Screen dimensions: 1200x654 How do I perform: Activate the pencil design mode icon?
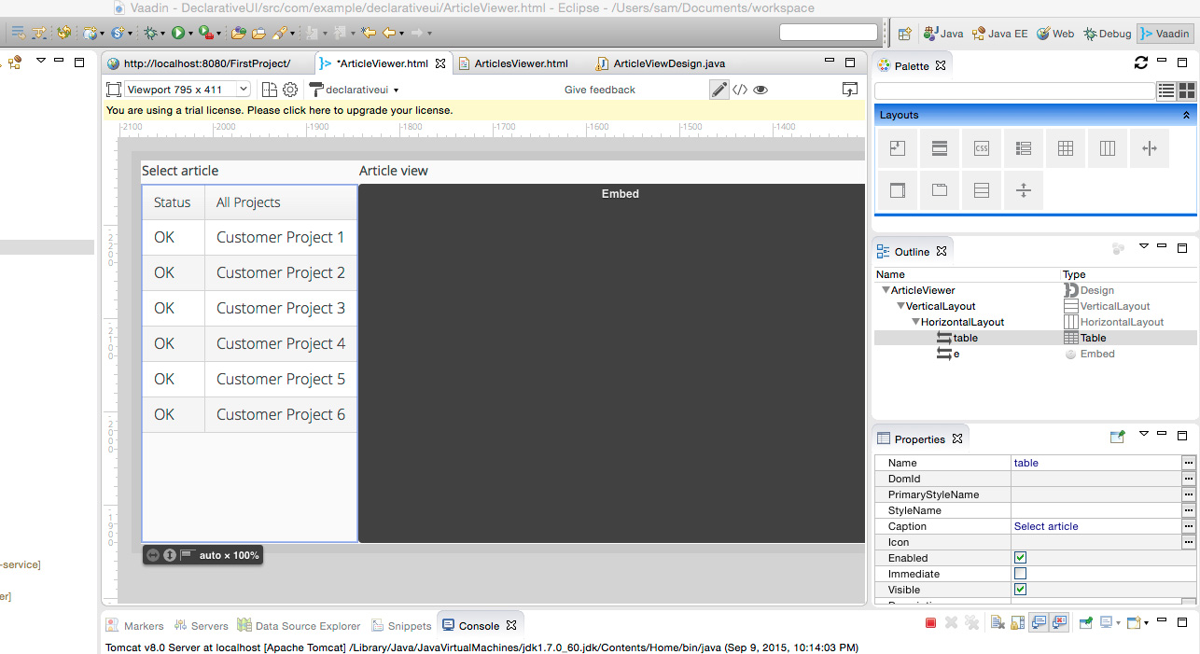719,90
